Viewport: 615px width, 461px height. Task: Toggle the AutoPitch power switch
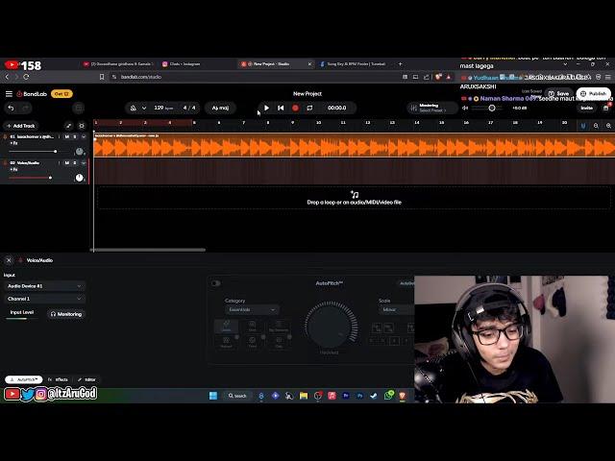coord(215,283)
